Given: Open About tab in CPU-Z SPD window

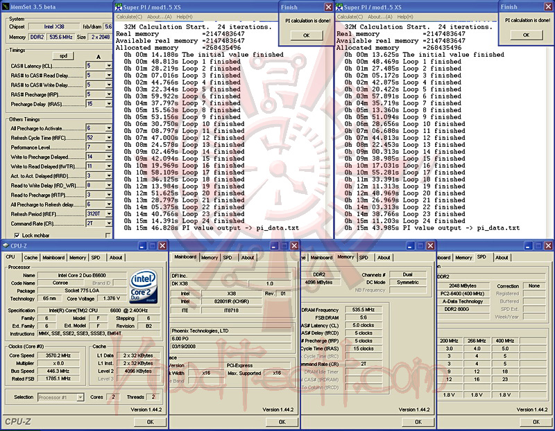Looking at the screenshot, I should coord(502,258).
